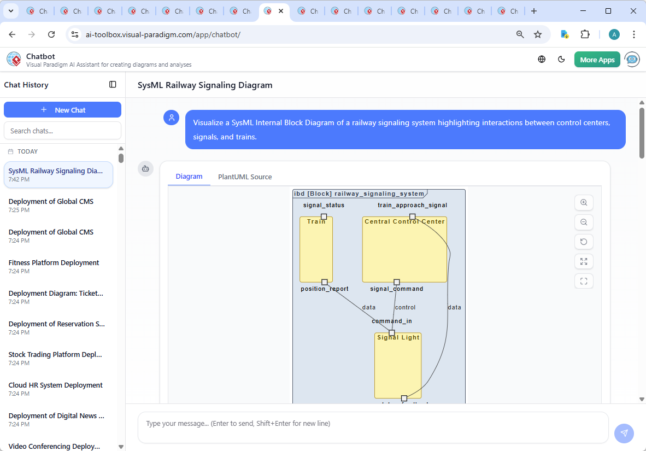Screen dimensions: 646x451
Task: Collapse the Chat History sidebar
Action: coord(113,84)
